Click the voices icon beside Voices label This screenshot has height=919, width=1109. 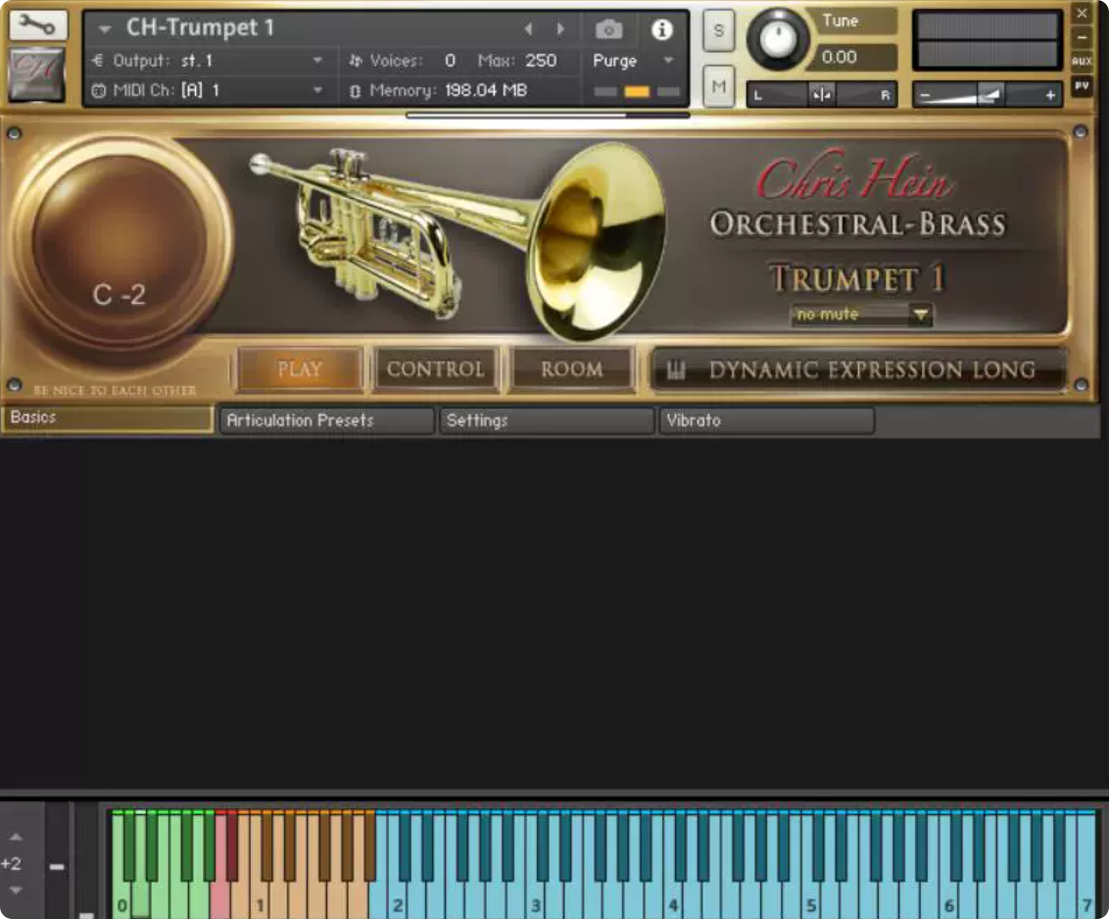355,61
